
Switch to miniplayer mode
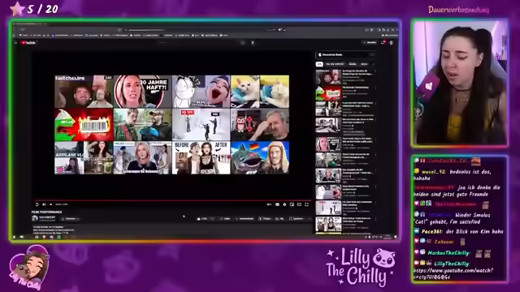(292, 204)
